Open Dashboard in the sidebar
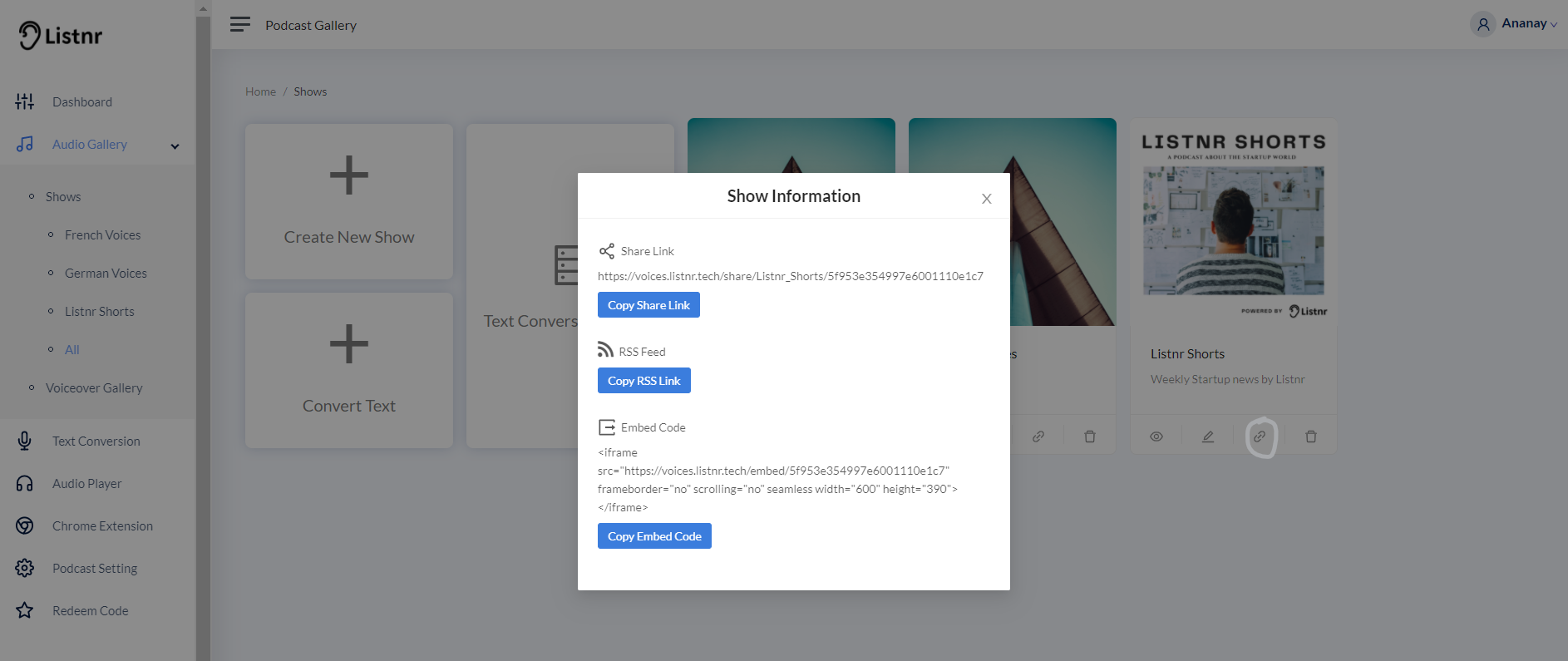This screenshot has width=1568, height=661. coord(82,101)
